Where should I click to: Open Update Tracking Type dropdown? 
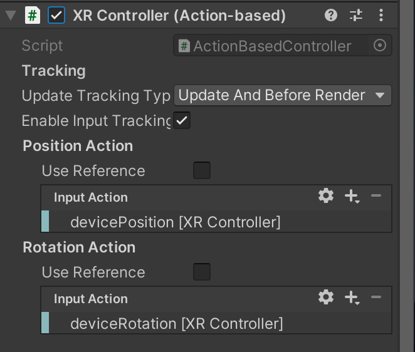(282, 95)
